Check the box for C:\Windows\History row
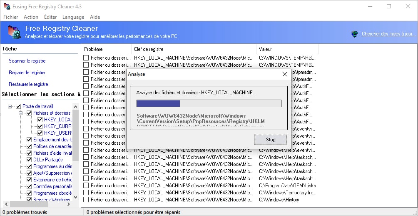418x216 pixels. click(x=86, y=200)
